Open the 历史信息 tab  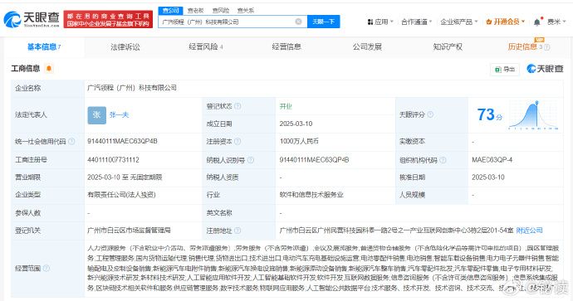coord(522,46)
